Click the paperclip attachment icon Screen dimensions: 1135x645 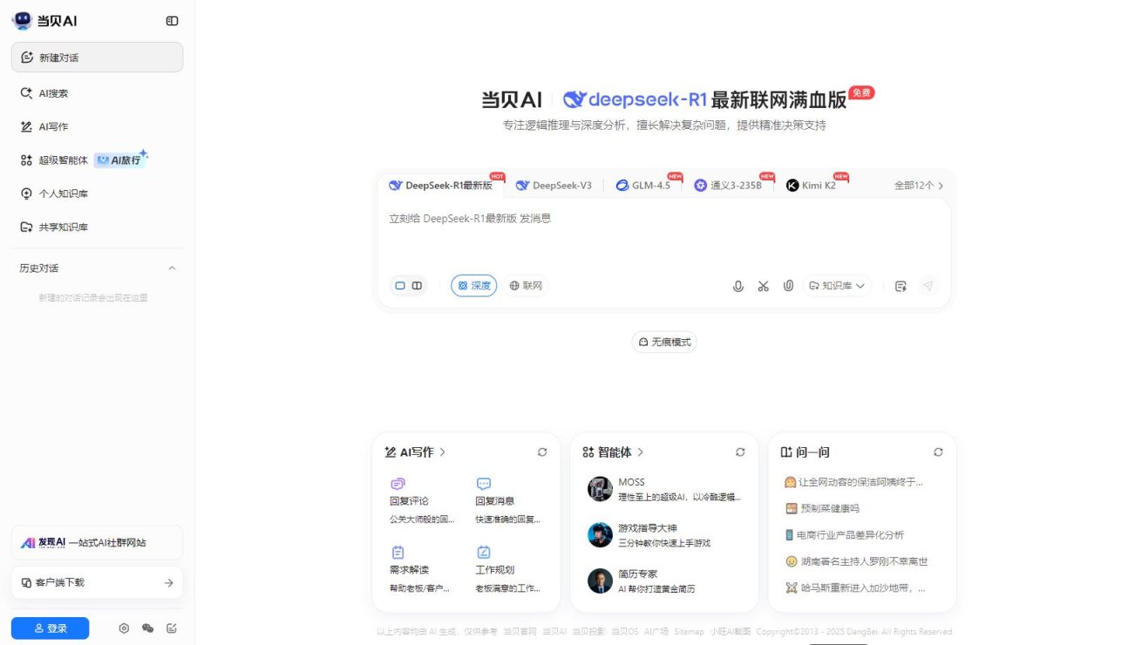pos(788,286)
